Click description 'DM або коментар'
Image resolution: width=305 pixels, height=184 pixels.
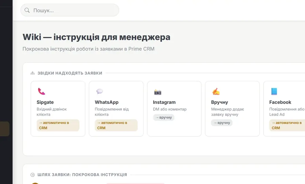point(170,109)
